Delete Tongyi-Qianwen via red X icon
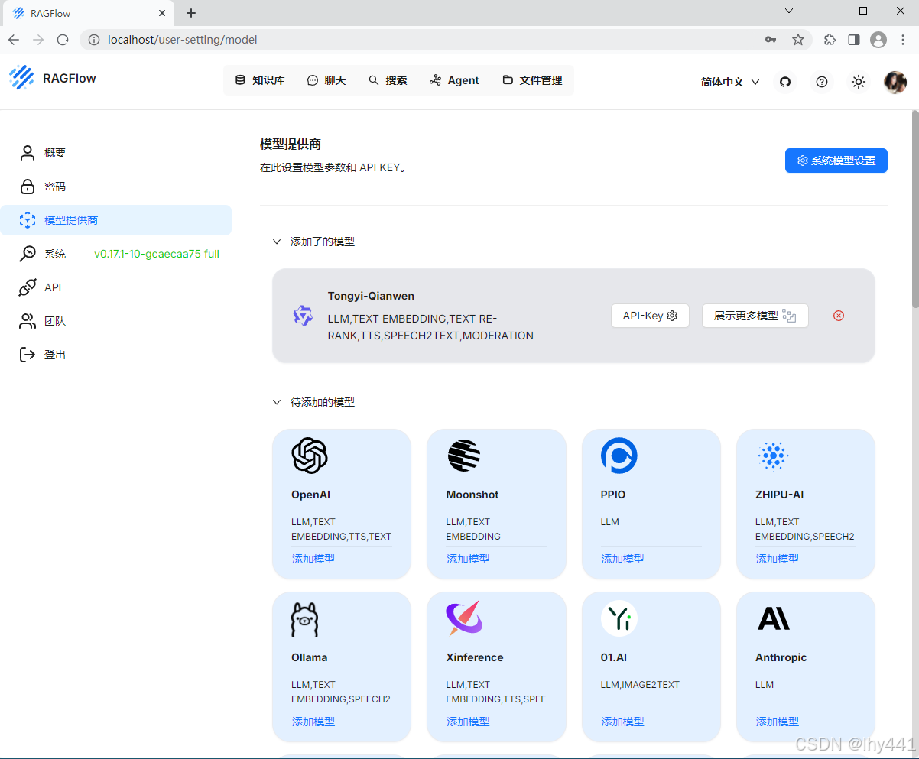Viewport: 919px width, 759px height. (x=839, y=316)
